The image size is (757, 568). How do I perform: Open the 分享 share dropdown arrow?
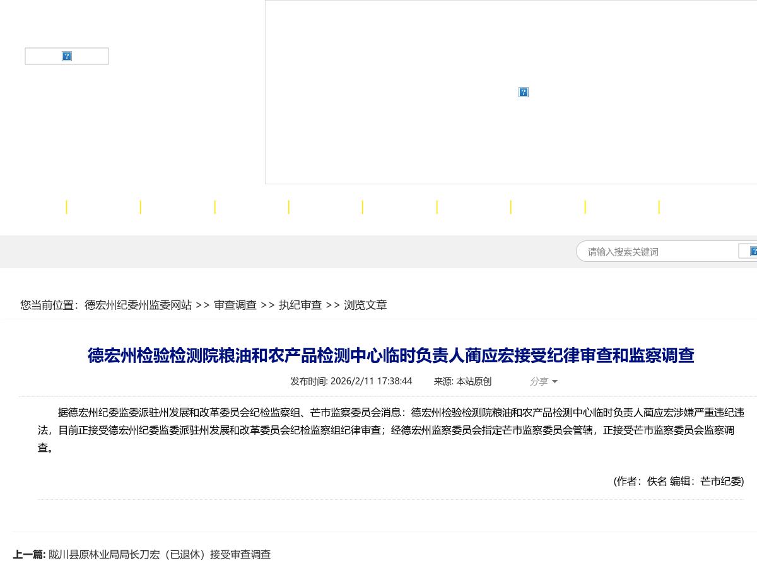(x=555, y=381)
